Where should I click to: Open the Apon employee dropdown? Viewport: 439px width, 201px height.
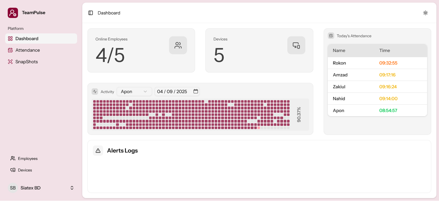pyautogui.click(x=134, y=91)
